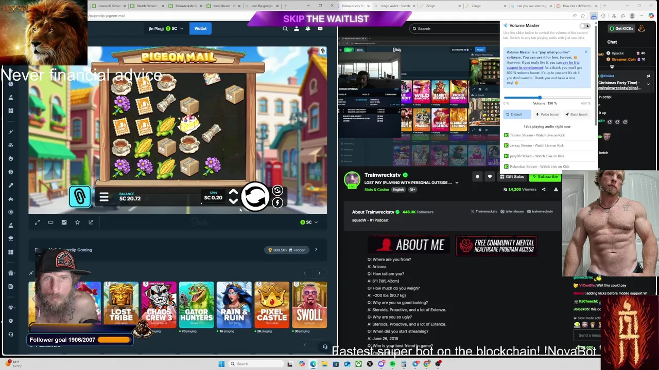Open the Wallet button
This screenshot has height=370, width=659.
click(x=200, y=29)
